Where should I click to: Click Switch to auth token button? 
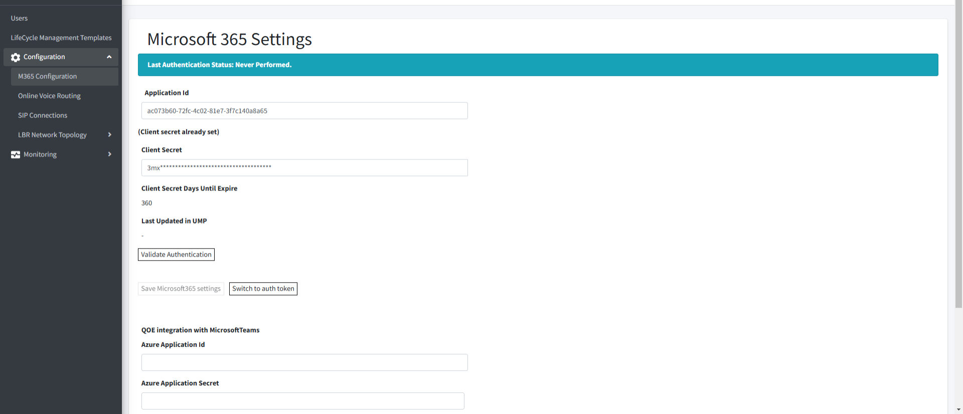(263, 289)
